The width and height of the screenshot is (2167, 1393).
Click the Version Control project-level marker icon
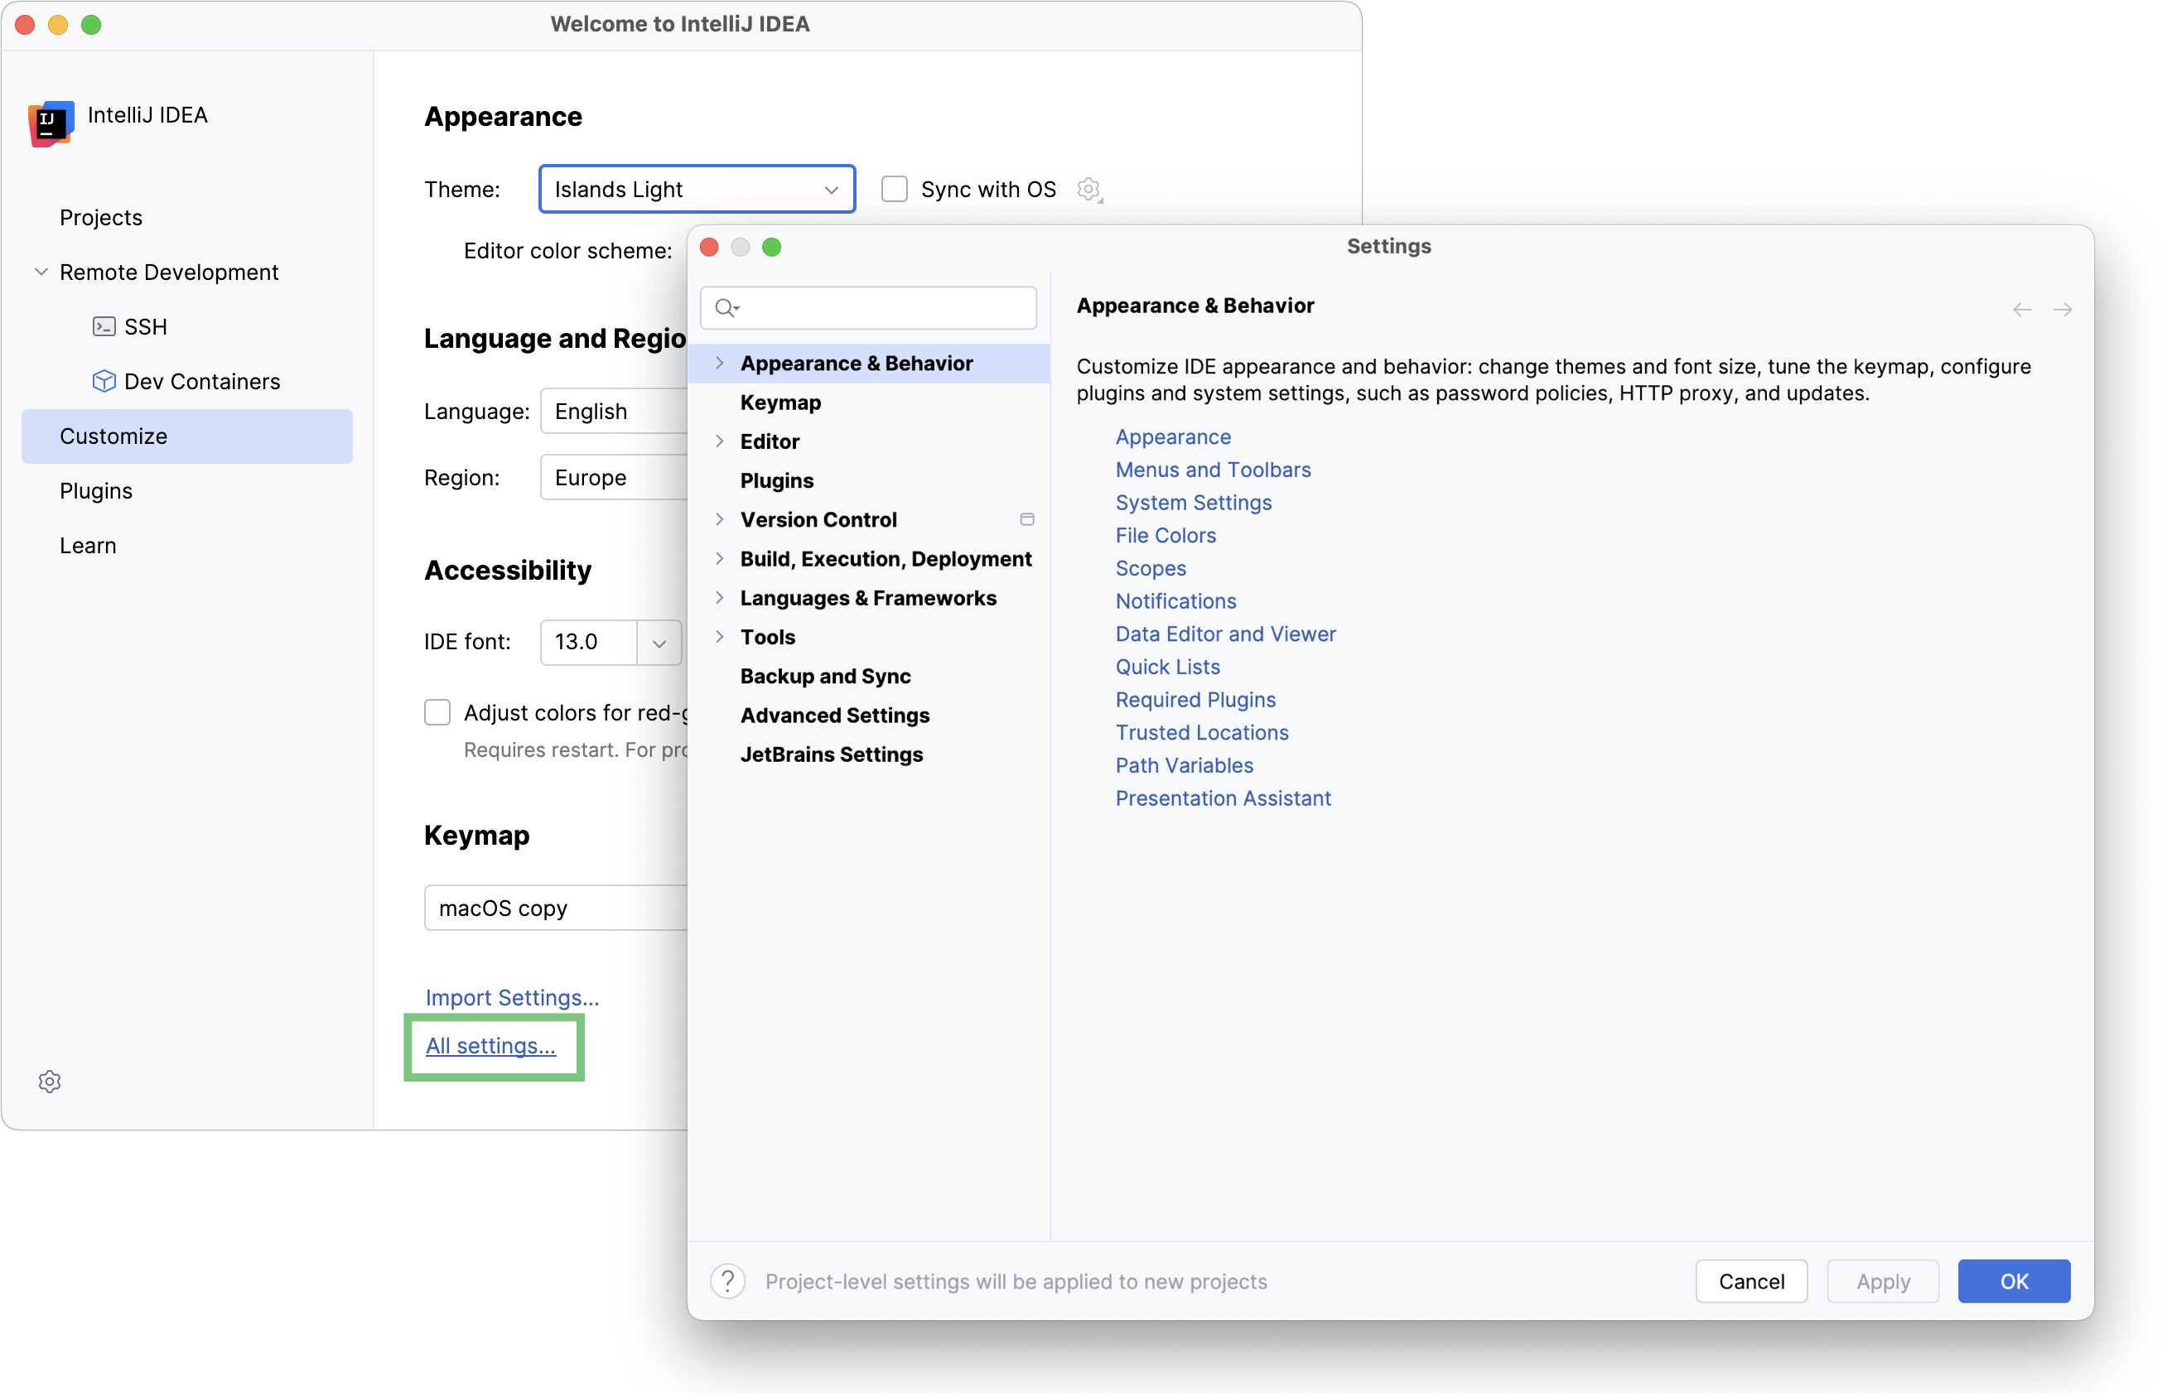pos(1027,519)
